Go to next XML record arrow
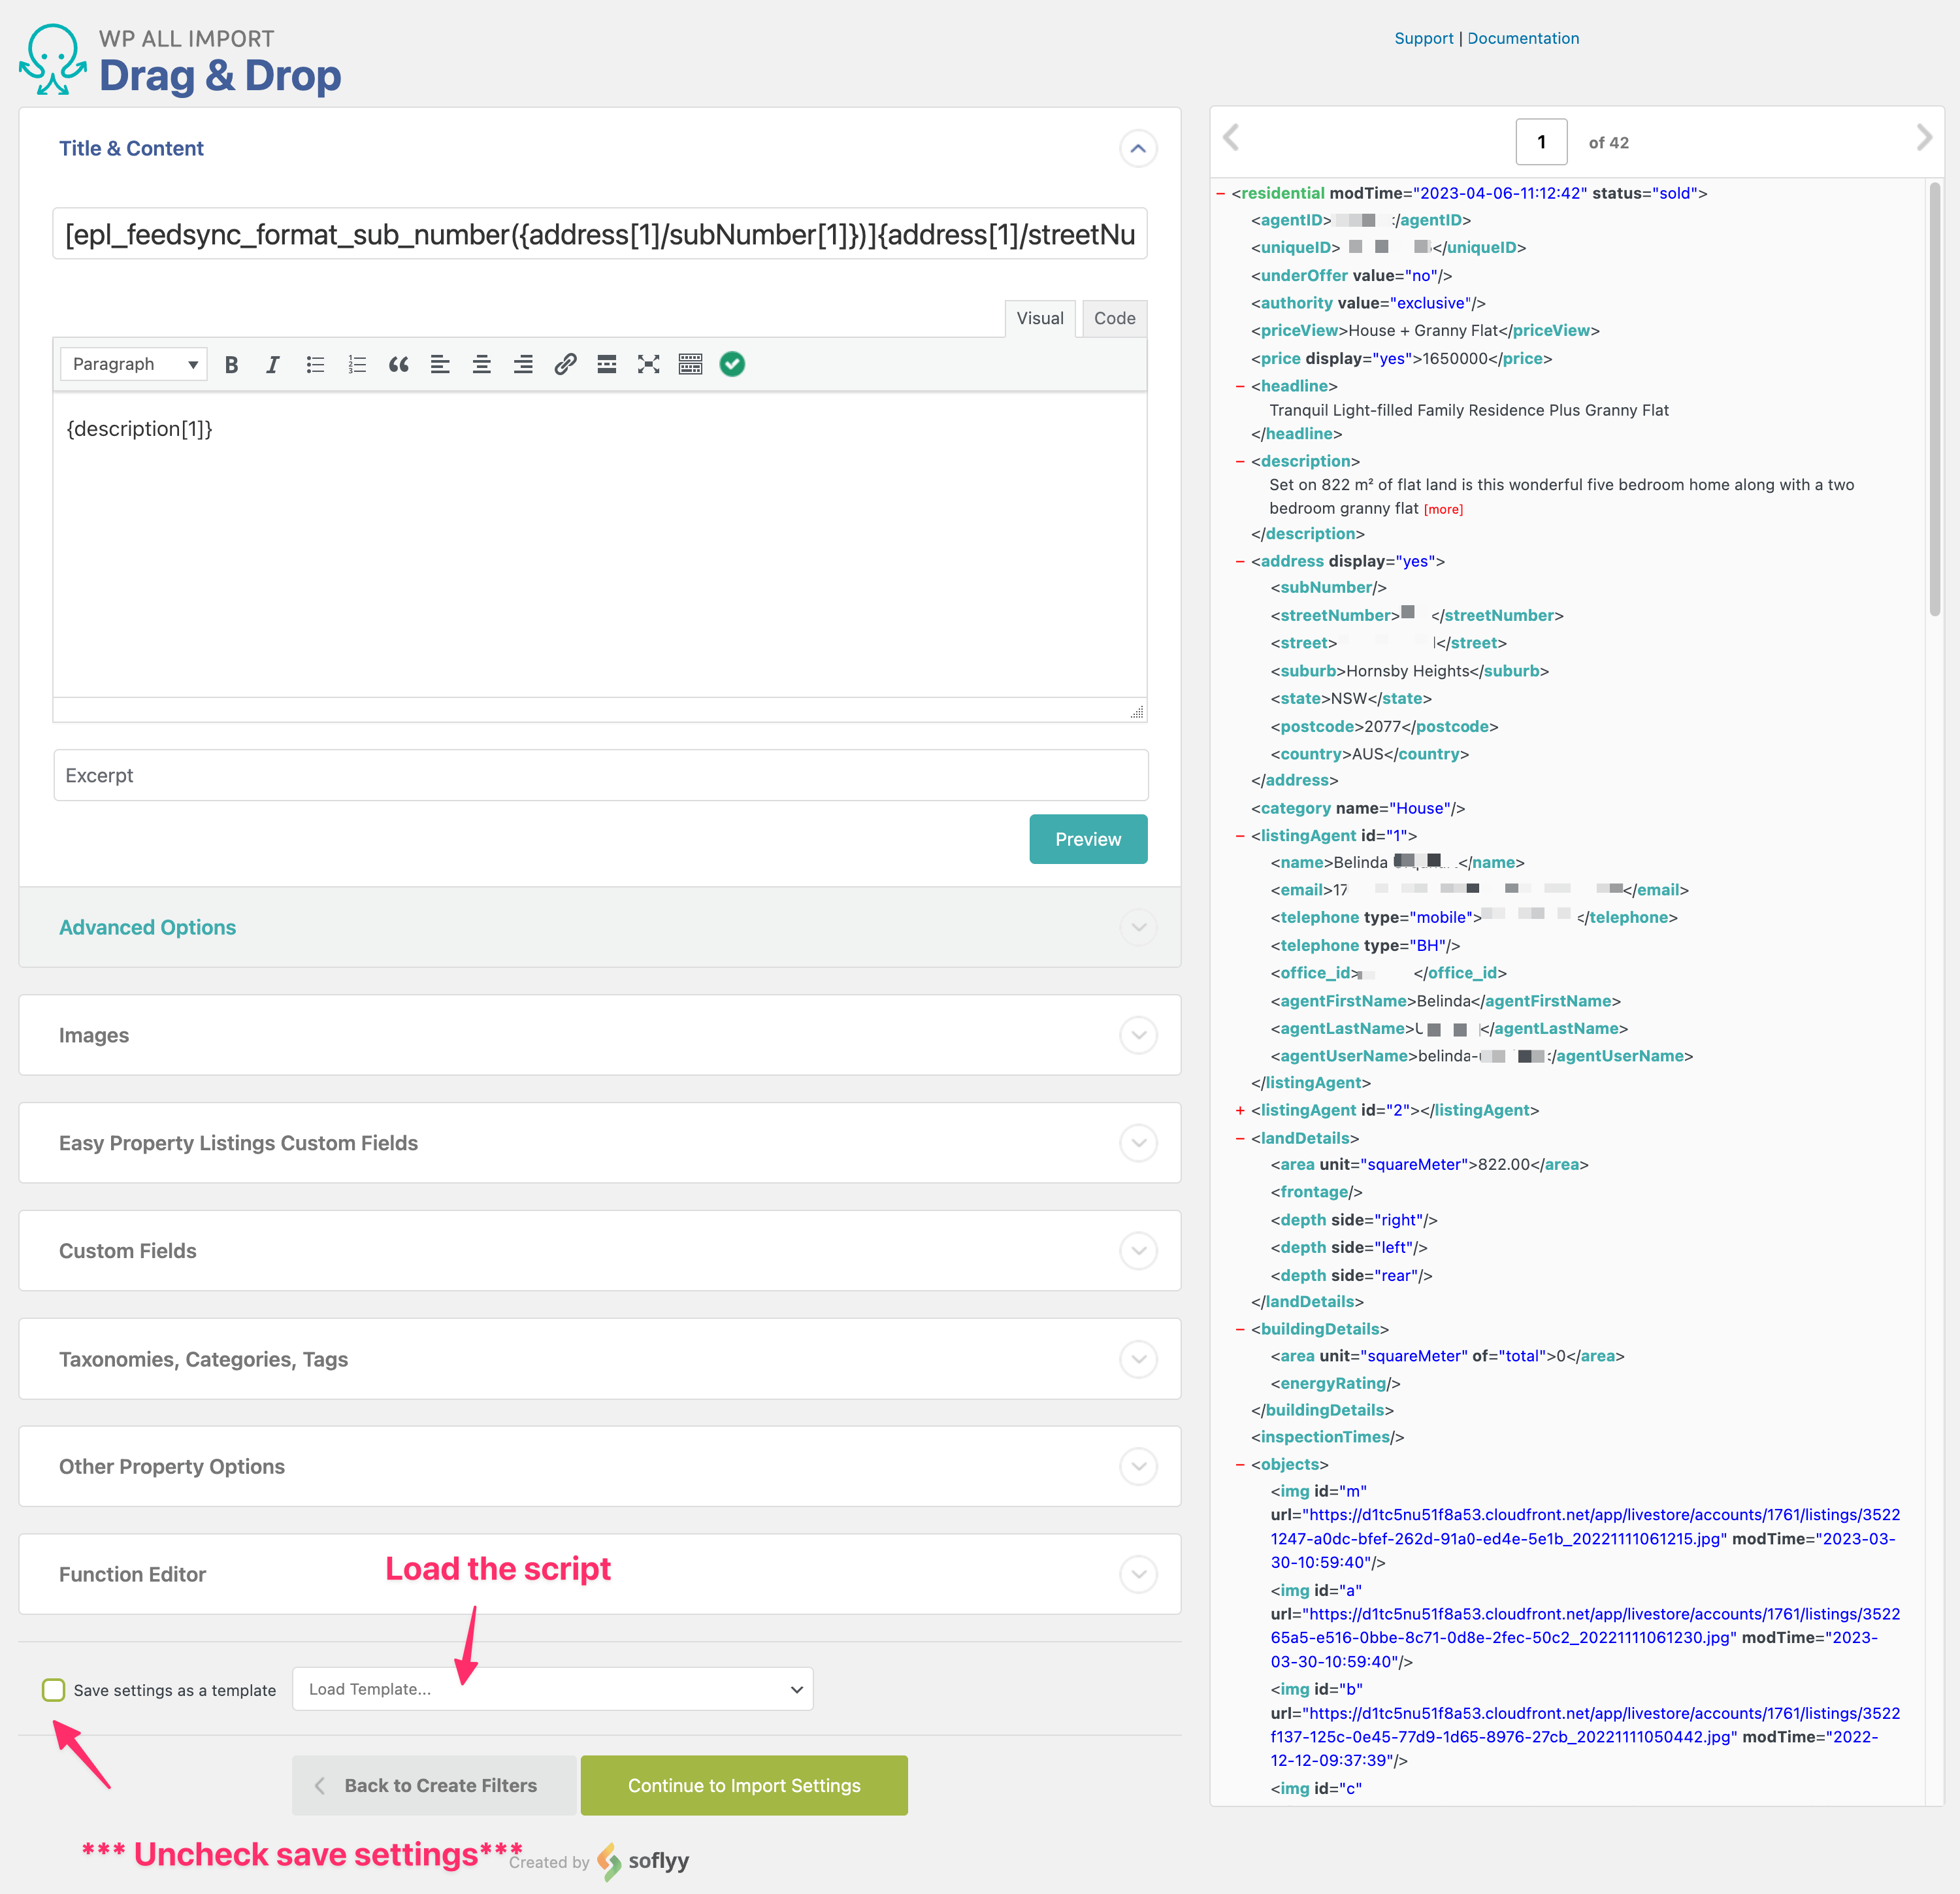Viewport: 1960px width, 1894px height. (x=1923, y=138)
